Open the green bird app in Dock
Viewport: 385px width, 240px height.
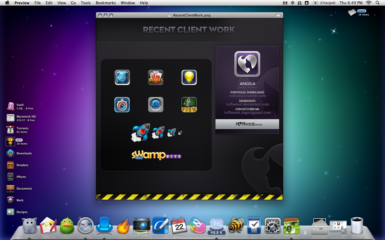[x=67, y=226]
